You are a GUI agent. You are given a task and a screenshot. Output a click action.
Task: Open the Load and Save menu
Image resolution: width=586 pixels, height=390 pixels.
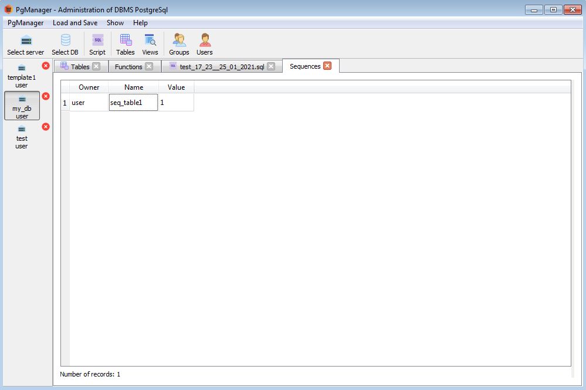click(75, 23)
